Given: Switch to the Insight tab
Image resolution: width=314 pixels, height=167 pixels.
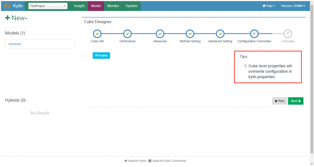Looking at the screenshot, I should pyautogui.click(x=79, y=6).
